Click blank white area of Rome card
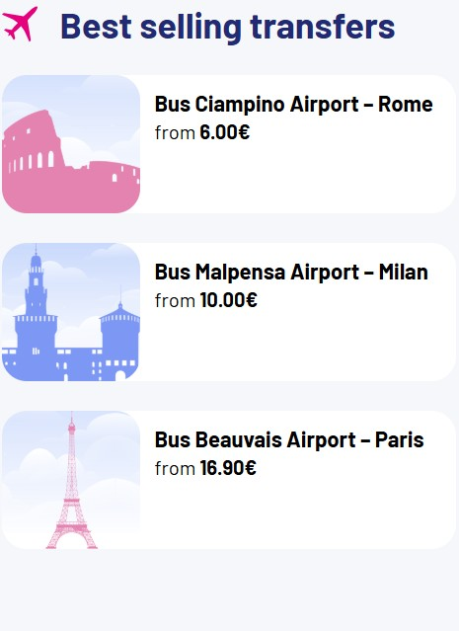The height and width of the screenshot is (631, 459). (x=298, y=177)
